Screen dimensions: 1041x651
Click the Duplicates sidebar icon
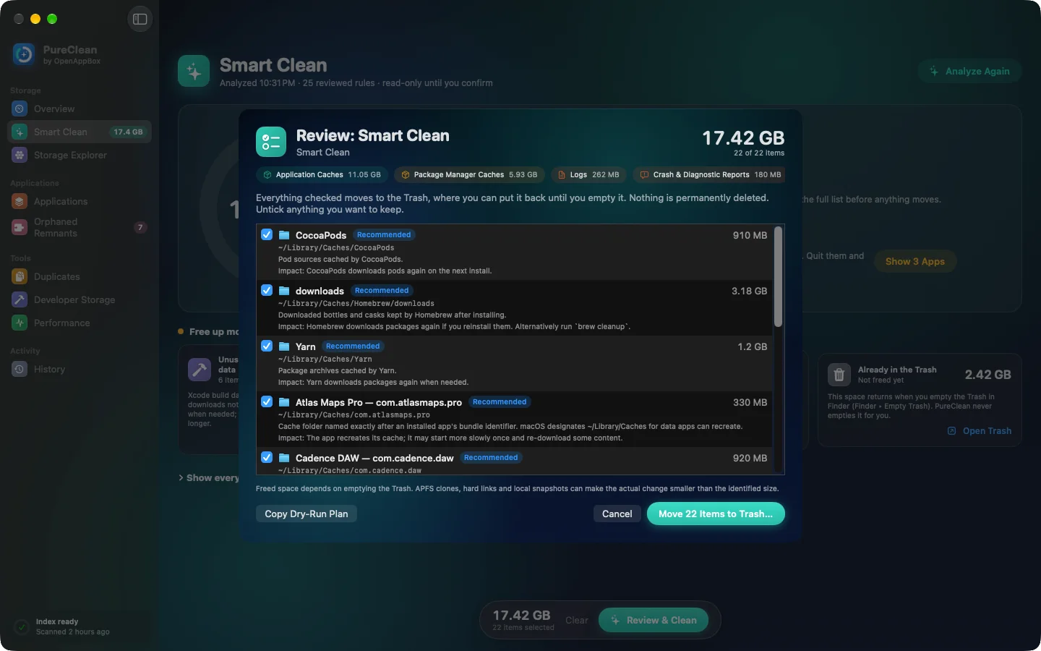click(20, 276)
